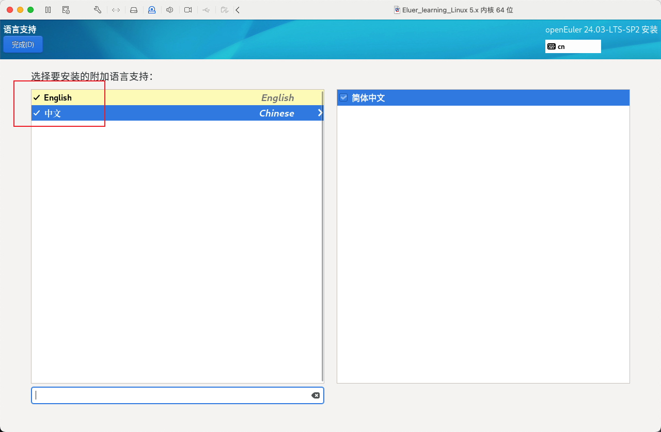Click the 完成(D) done button
The width and height of the screenshot is (661, 432).
pyautogui.click(x=23, y=45)
